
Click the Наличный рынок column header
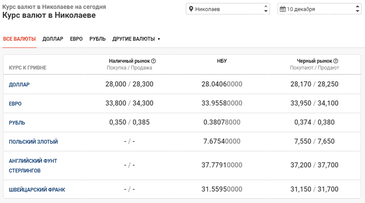click(129, 61)
